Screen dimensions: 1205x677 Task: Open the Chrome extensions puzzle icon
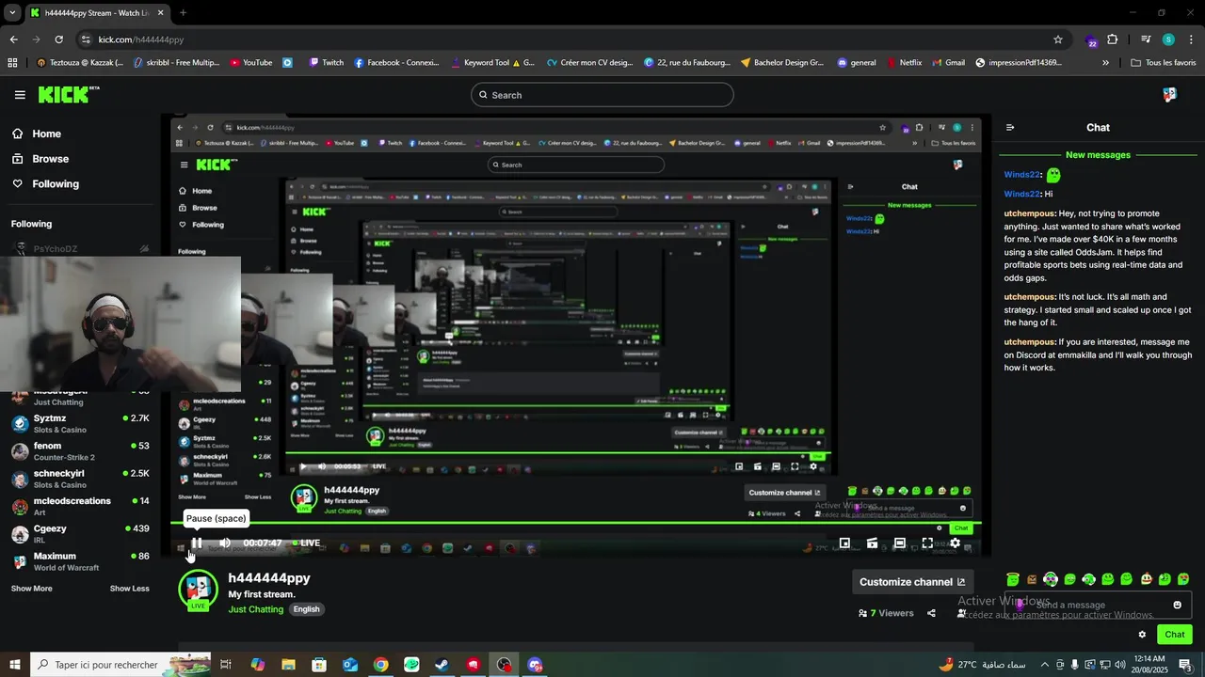[x=1113, y=39]
